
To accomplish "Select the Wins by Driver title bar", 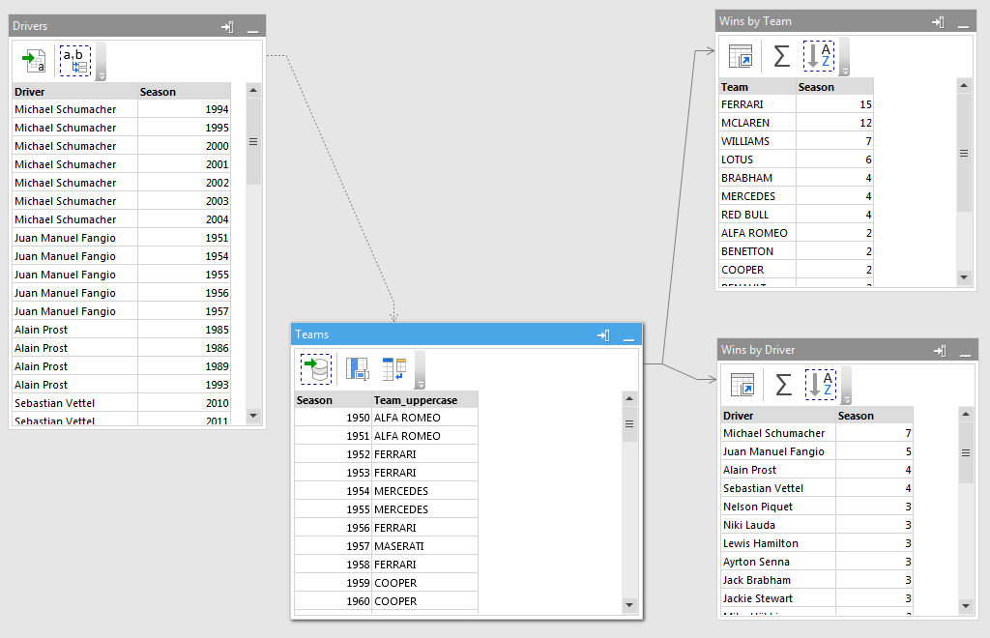I will point(848,350).
